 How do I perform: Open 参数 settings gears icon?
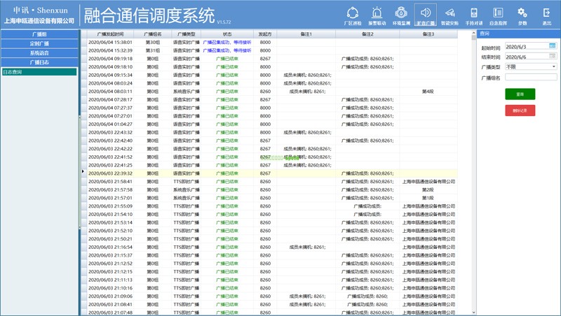[522, 13]
